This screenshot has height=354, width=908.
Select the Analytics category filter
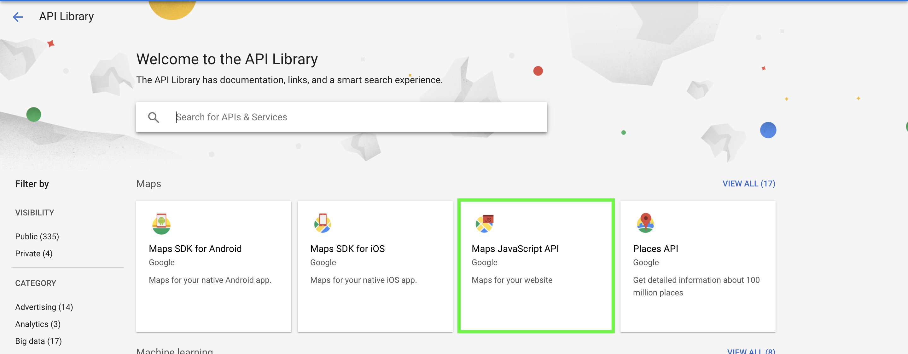point(38,324)
